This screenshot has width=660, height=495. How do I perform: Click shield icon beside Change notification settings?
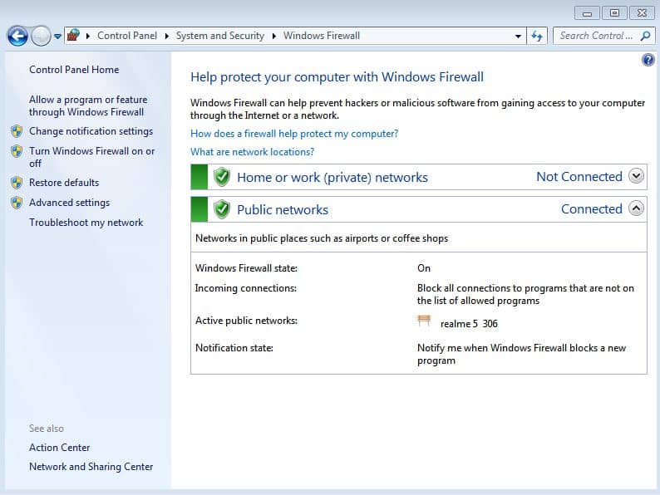pos(17,131)
